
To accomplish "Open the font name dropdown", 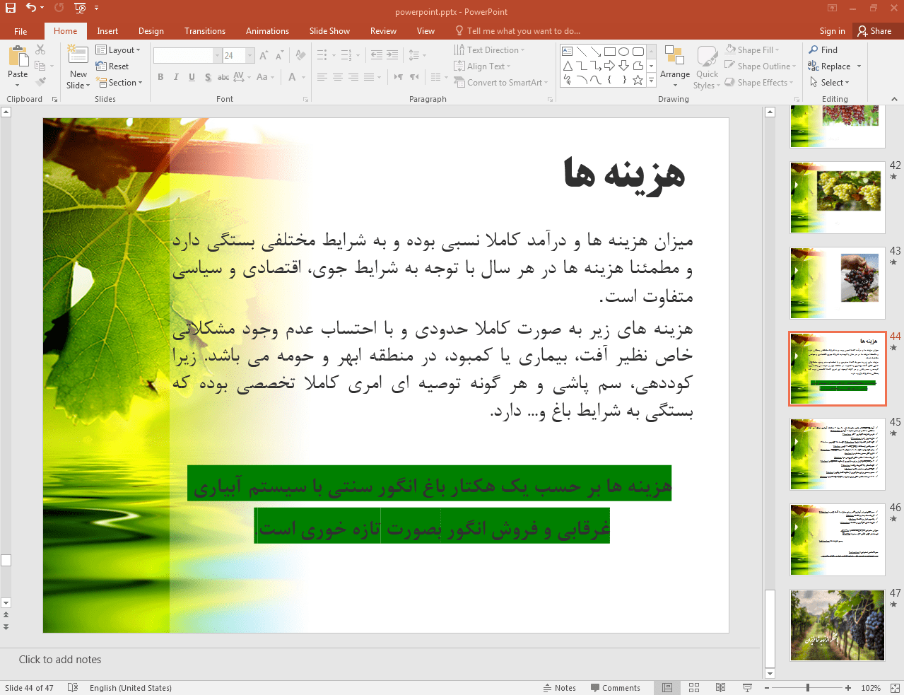I will [x=217, y=55].
